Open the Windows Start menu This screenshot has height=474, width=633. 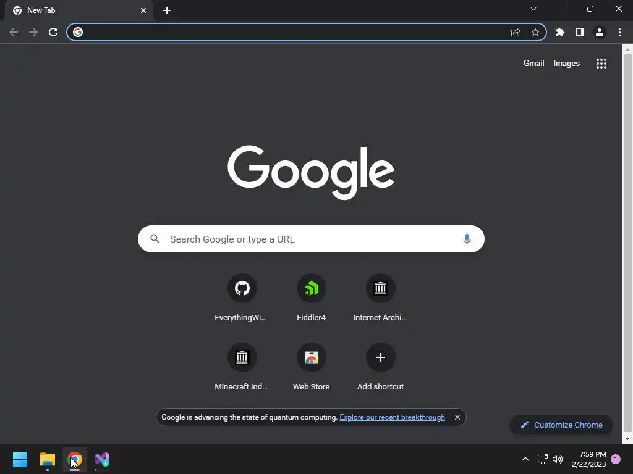pyautogui.click(x=20, y=459)
